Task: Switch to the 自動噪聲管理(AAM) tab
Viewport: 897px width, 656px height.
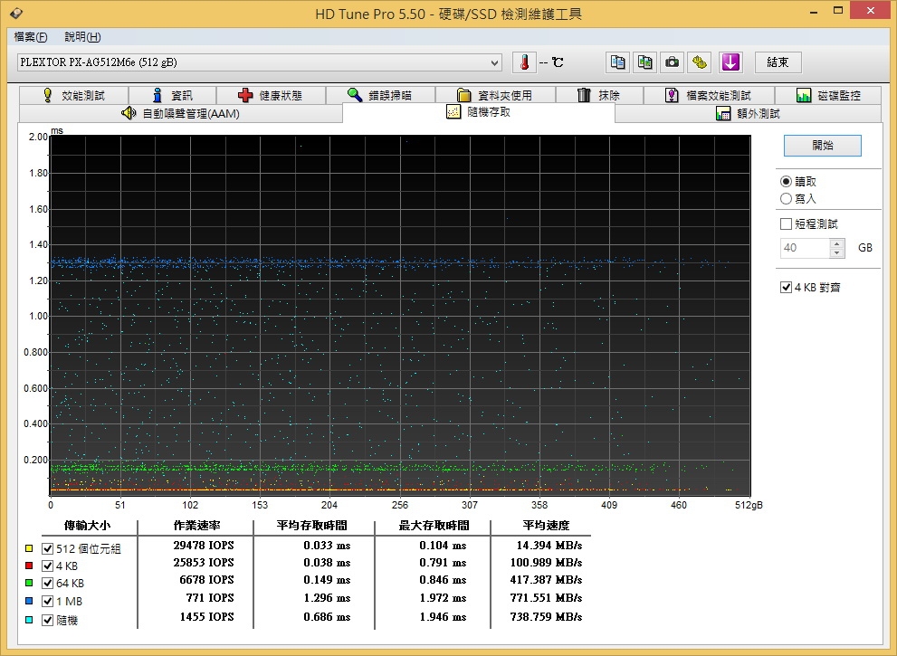Action: 181,113
